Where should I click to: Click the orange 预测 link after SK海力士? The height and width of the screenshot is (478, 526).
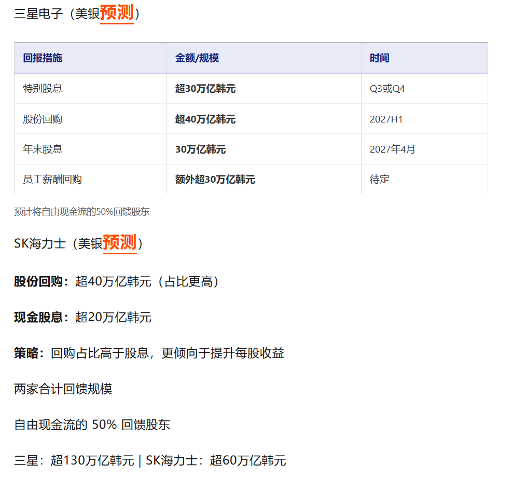pos(120,243)
